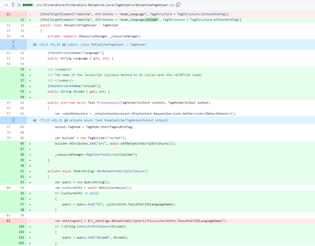Viewport: 315px width, 246px height.
Task: Click 'private readonly IResourceManager _resourceManager;' line
Action: tap(94, 36)
